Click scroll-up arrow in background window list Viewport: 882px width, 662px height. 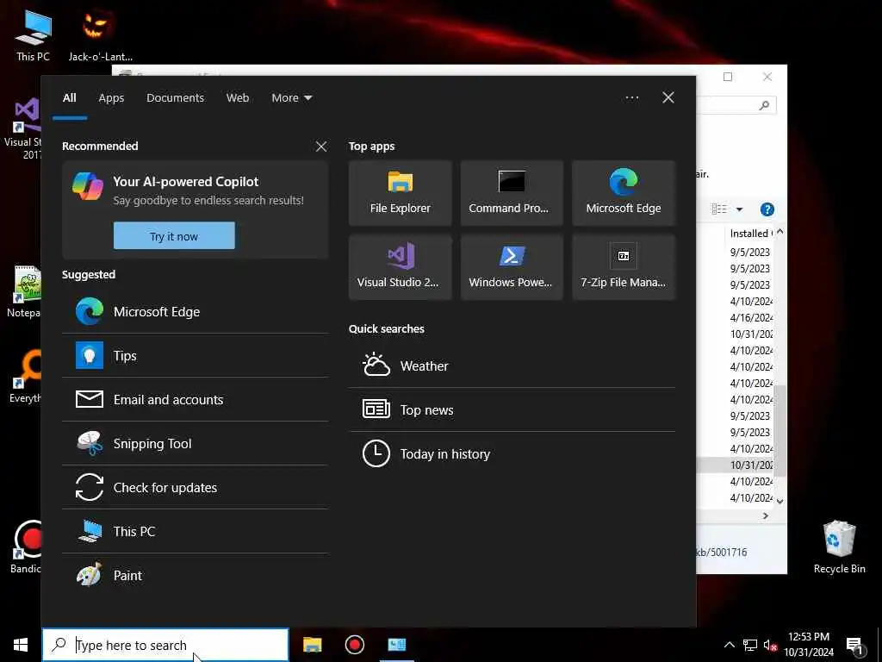tap(780, 232)
